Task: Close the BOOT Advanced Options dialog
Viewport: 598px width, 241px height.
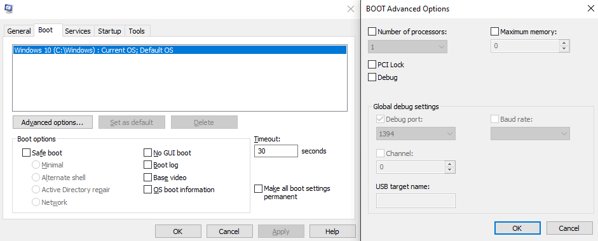Action: [590, 9]
